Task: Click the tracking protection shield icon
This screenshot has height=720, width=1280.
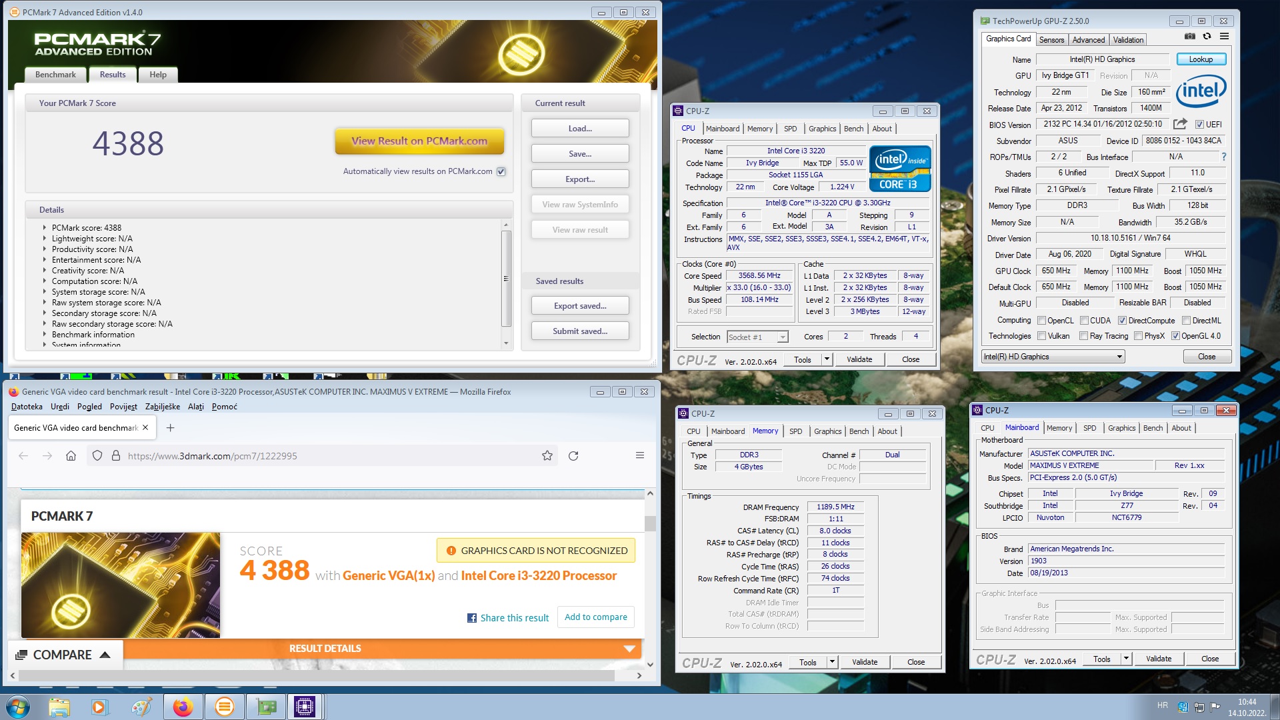Action: (x=97, y=456)
